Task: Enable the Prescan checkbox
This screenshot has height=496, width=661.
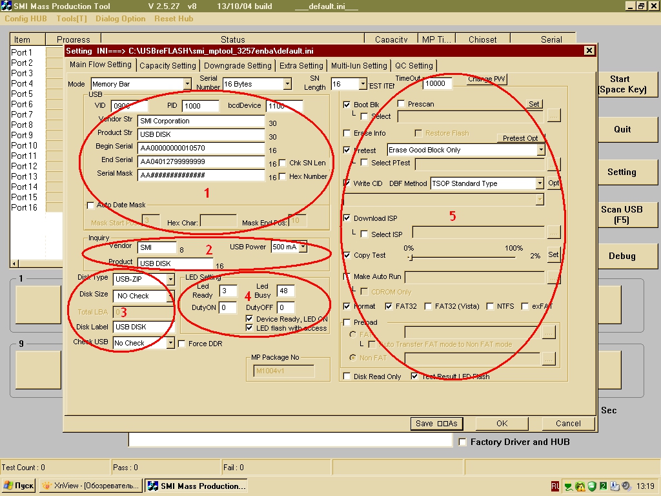Action: tap(401, 103)
